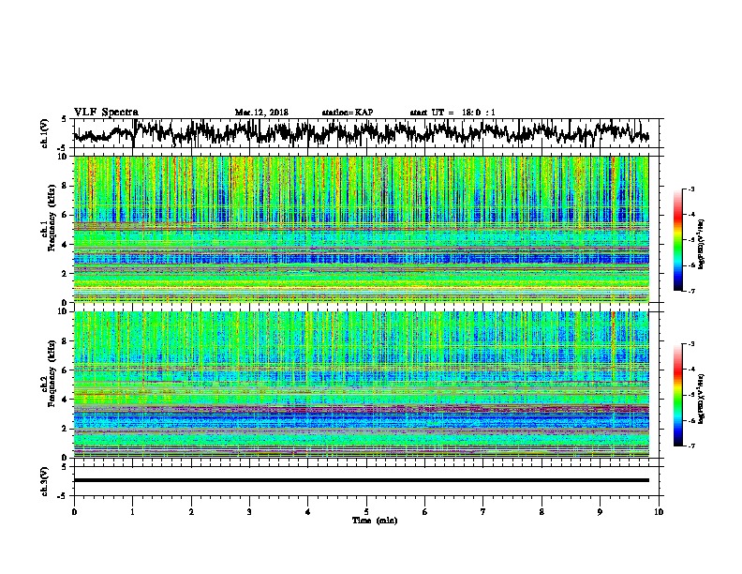This screenshot has width=742, height=574.
Task: Click Time axis tick label "1"
Action: tap(132, 512)
